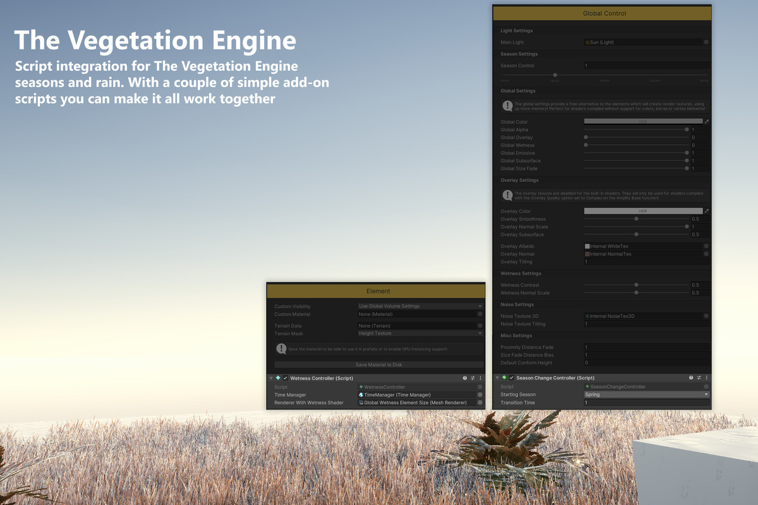Click the Overlay Tilling value field
758x505 pixels.
point(647,261)
